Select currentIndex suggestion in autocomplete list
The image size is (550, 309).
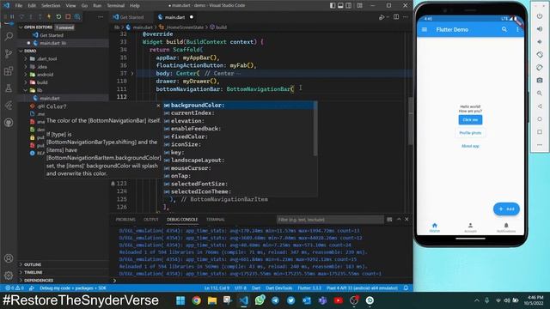239,113
